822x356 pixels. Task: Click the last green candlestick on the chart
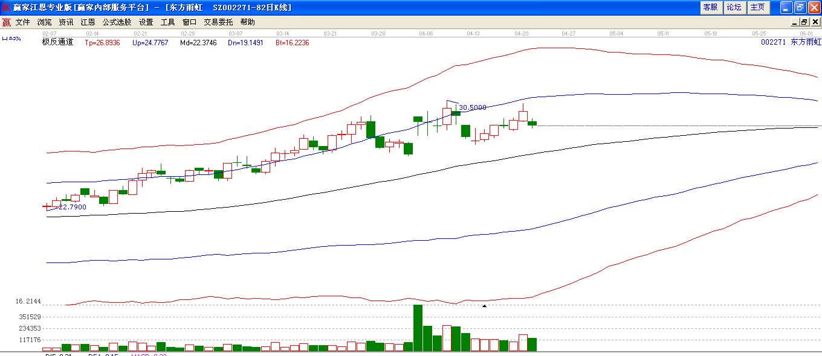(x=532, y=123)
